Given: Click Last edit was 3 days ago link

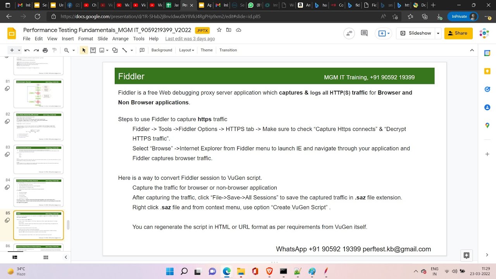Looking at the screenshot, I should (190, 39).
